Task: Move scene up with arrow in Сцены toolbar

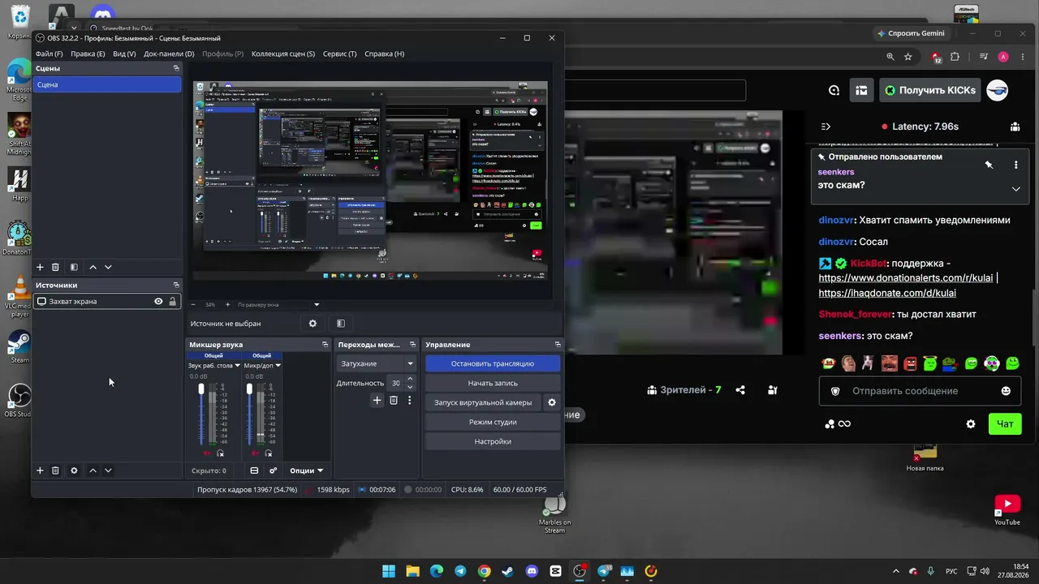Action: coord(93,267)
